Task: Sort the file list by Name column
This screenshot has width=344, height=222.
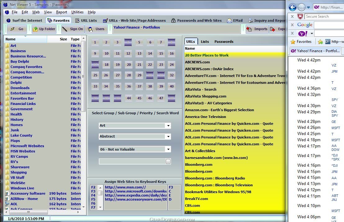Action: point(25,39)
